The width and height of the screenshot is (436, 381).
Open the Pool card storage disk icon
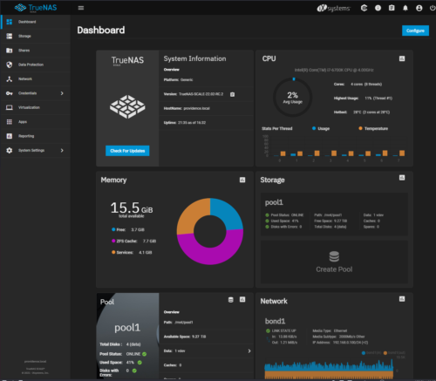point(231,300)
